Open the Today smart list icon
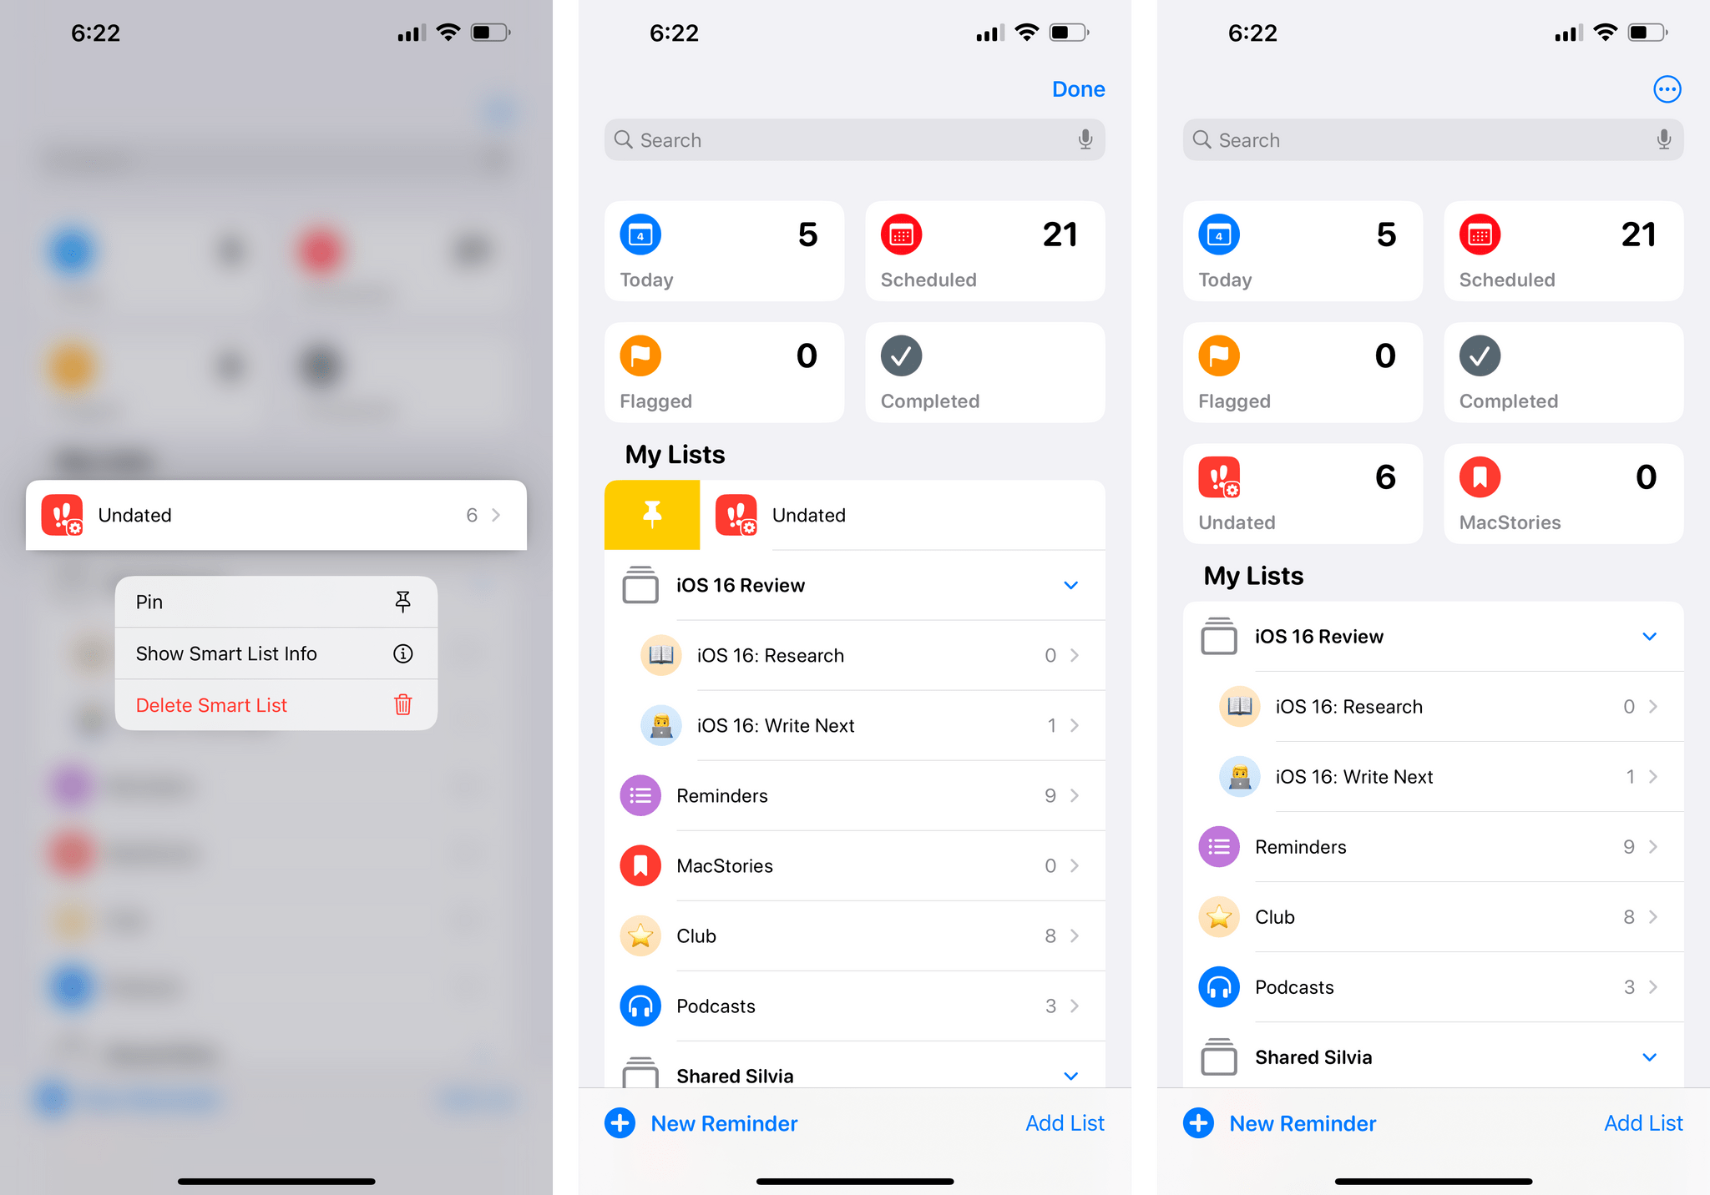The width and height of the screenshot is (1710, 1195). [642, 235]
